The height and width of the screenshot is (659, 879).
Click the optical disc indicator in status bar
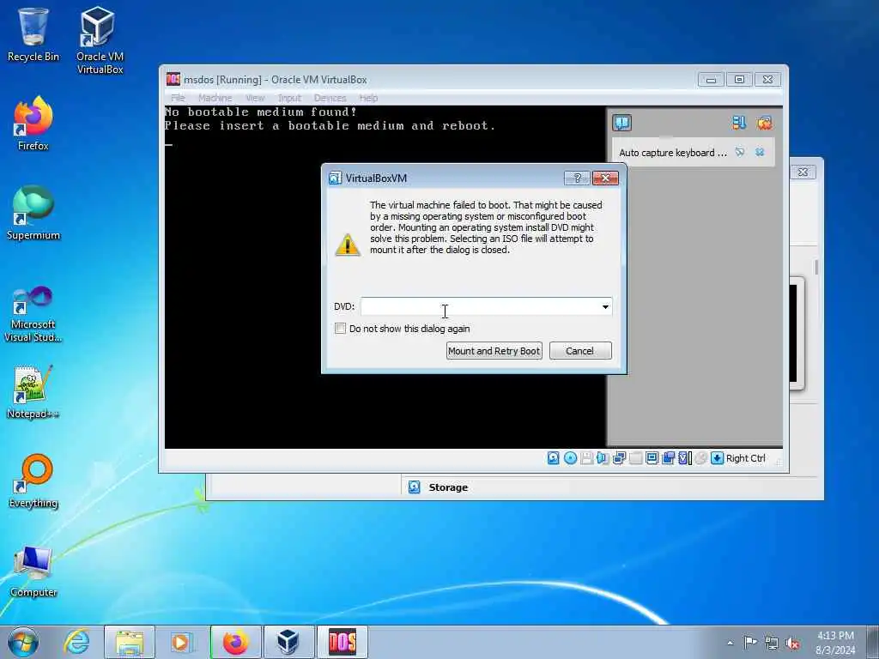(x=570, y=458)
